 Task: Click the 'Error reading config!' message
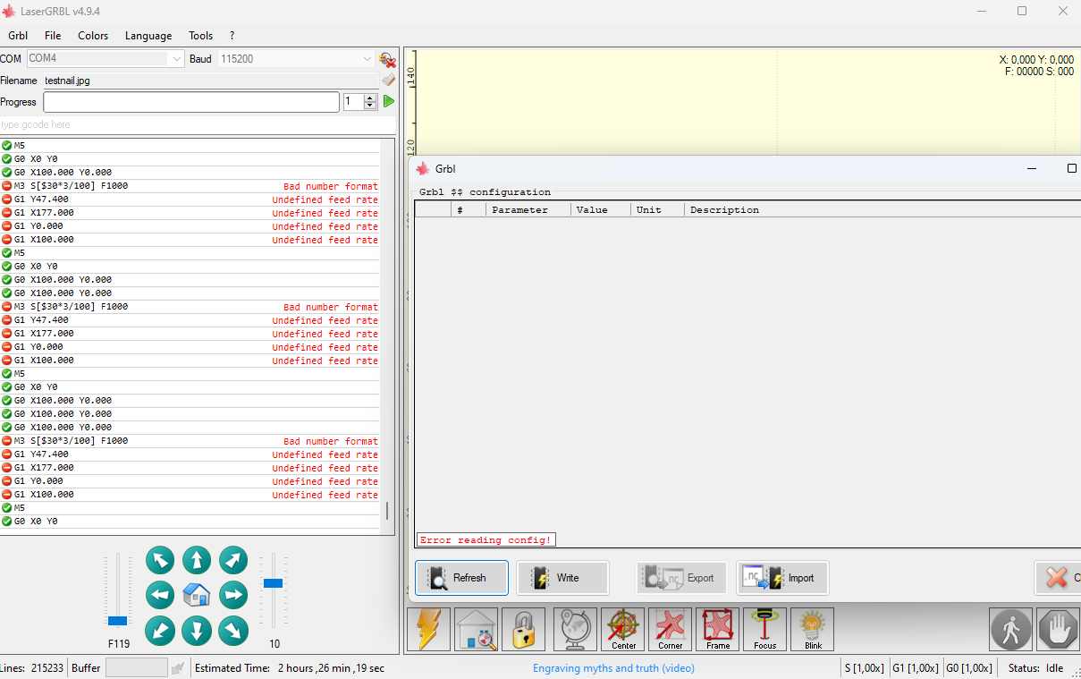coord(486,539)
